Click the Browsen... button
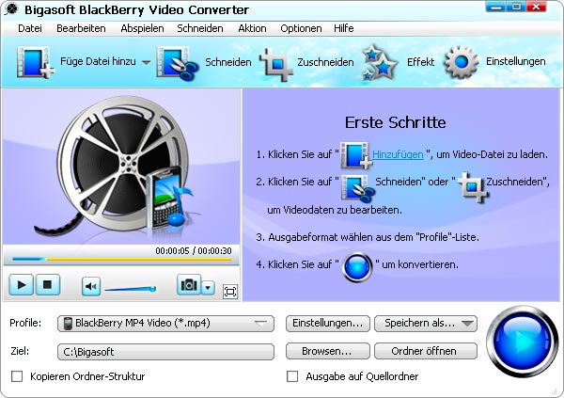 (x=328, y=351)
